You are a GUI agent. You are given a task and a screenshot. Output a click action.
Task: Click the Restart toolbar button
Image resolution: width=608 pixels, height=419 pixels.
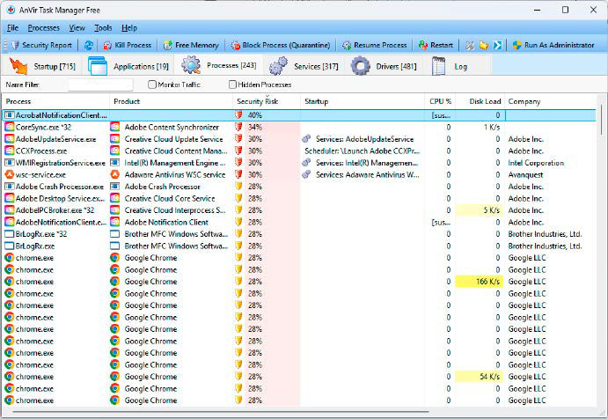point(436,45)
